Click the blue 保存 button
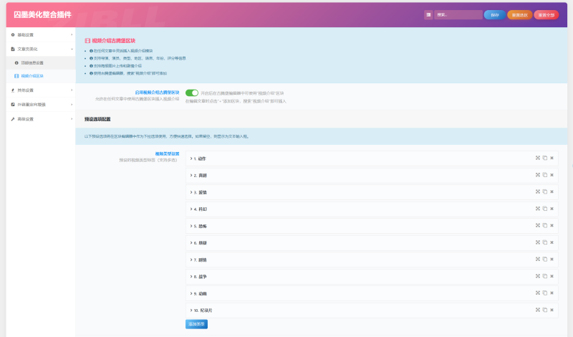The image size is (573, 337). pos(494,14)
